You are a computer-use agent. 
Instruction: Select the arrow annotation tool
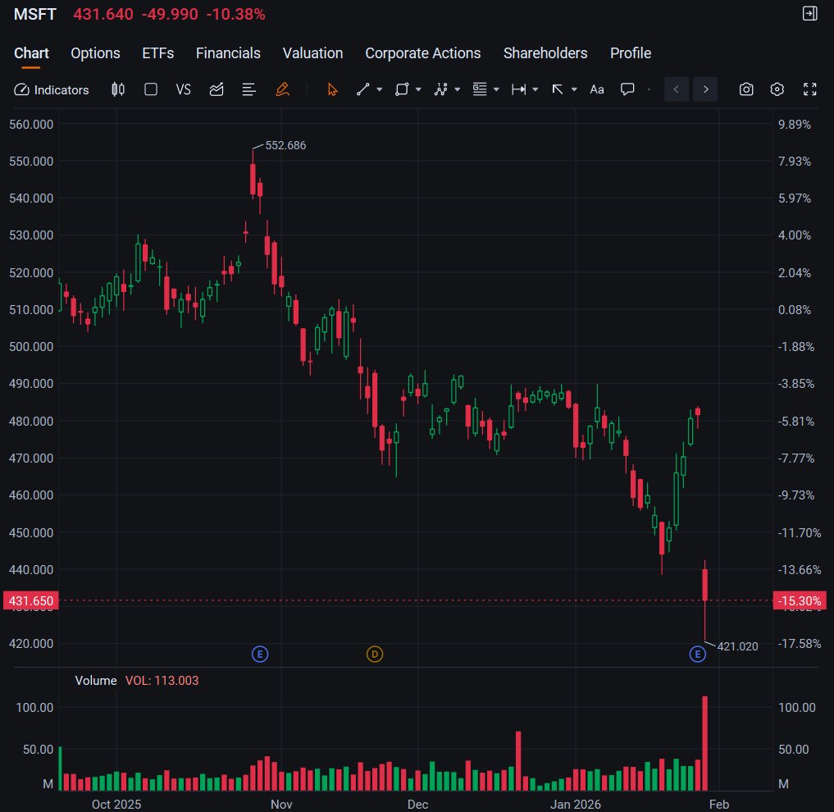[x=558, y=89]
